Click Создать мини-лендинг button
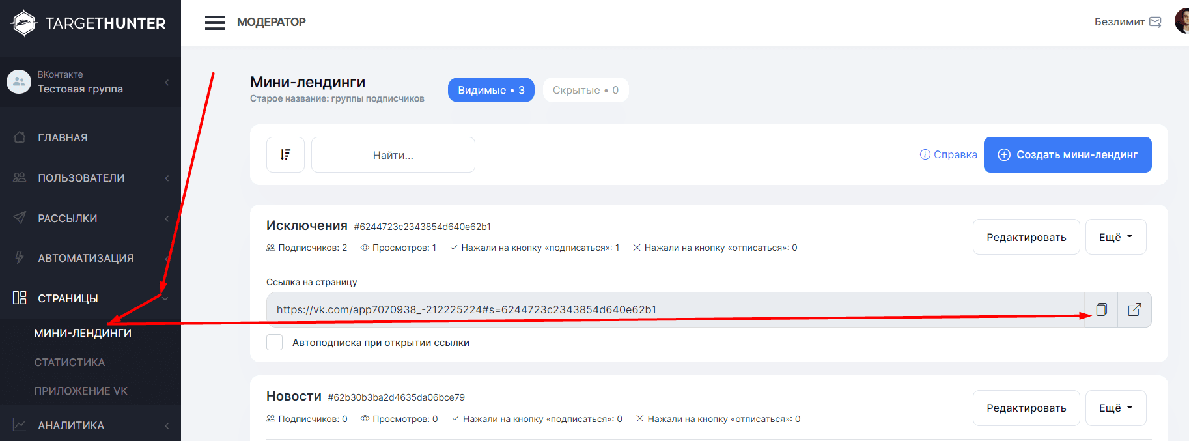 [x=1067, y=154]
